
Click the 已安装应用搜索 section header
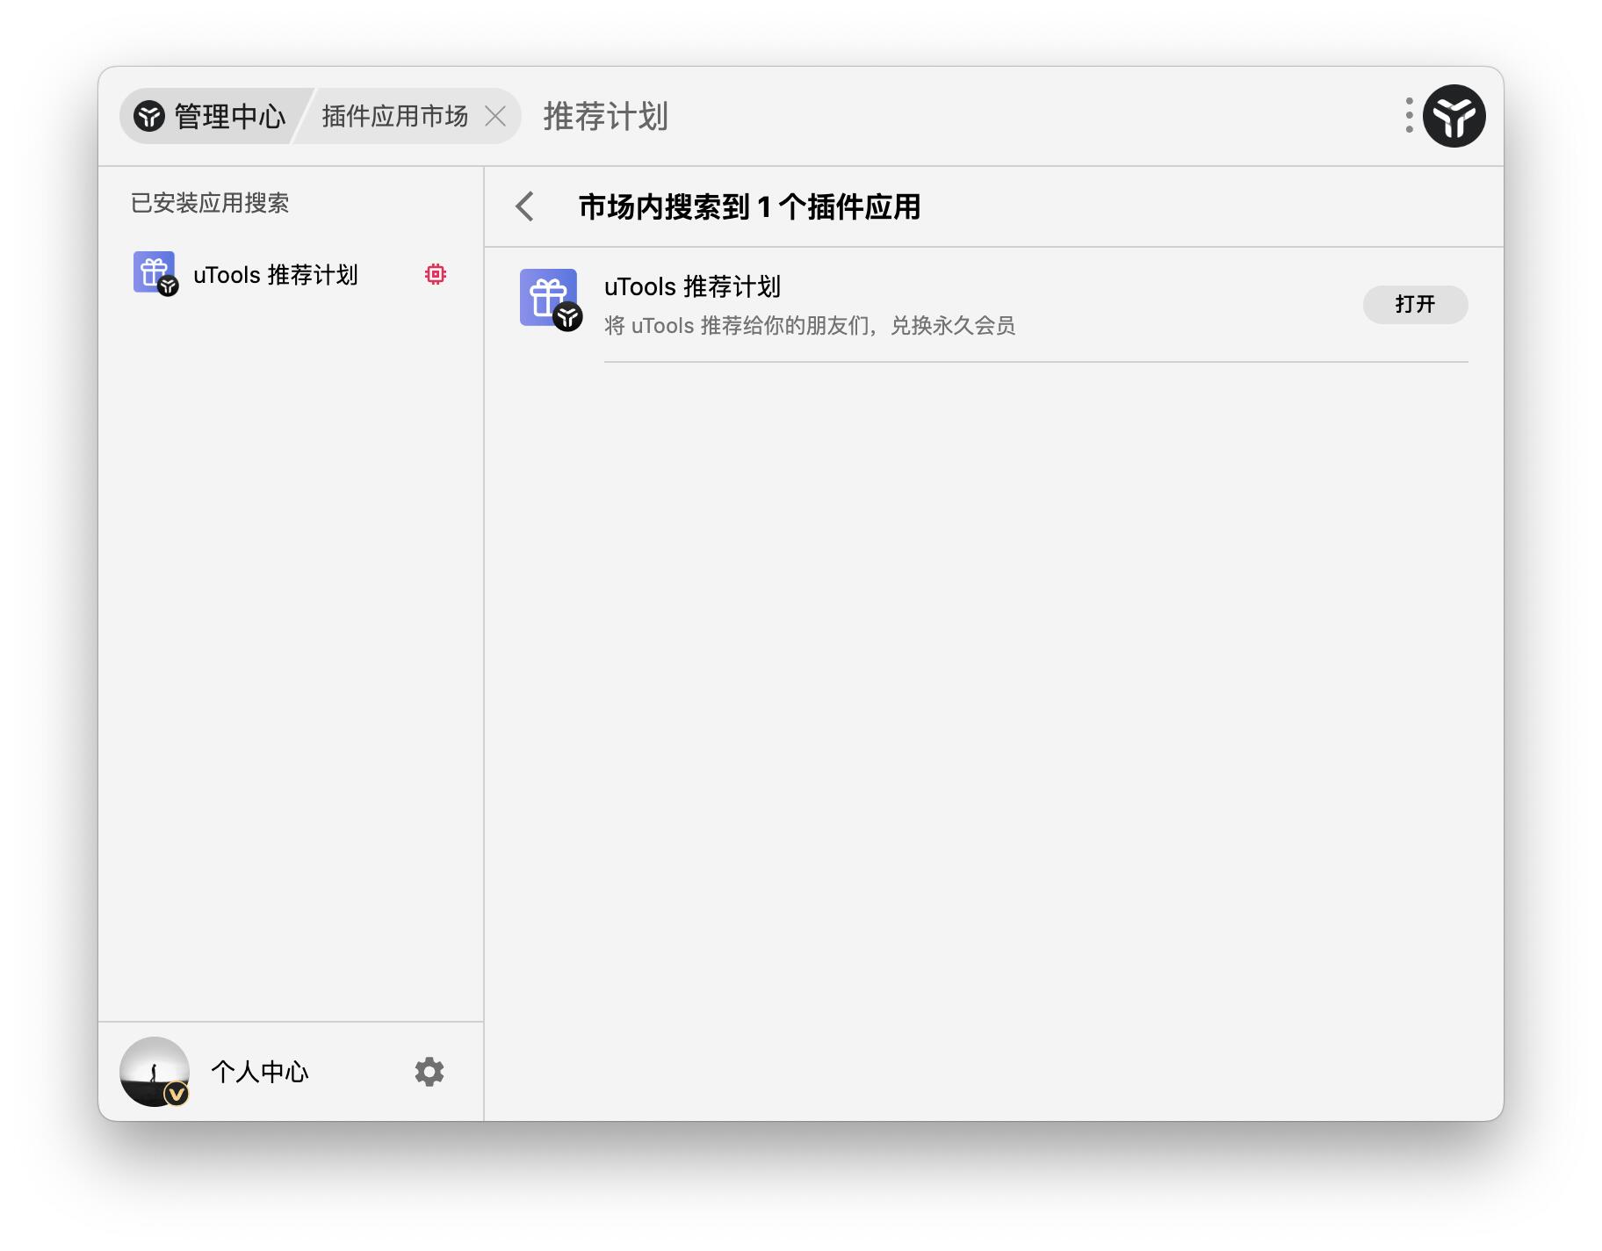click(210, 203)
